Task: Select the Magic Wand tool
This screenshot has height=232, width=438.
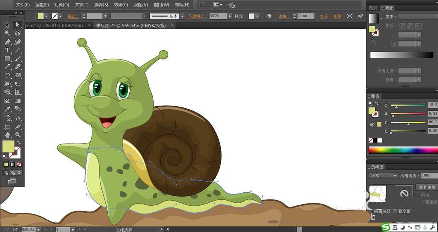Action: [7, 33]
